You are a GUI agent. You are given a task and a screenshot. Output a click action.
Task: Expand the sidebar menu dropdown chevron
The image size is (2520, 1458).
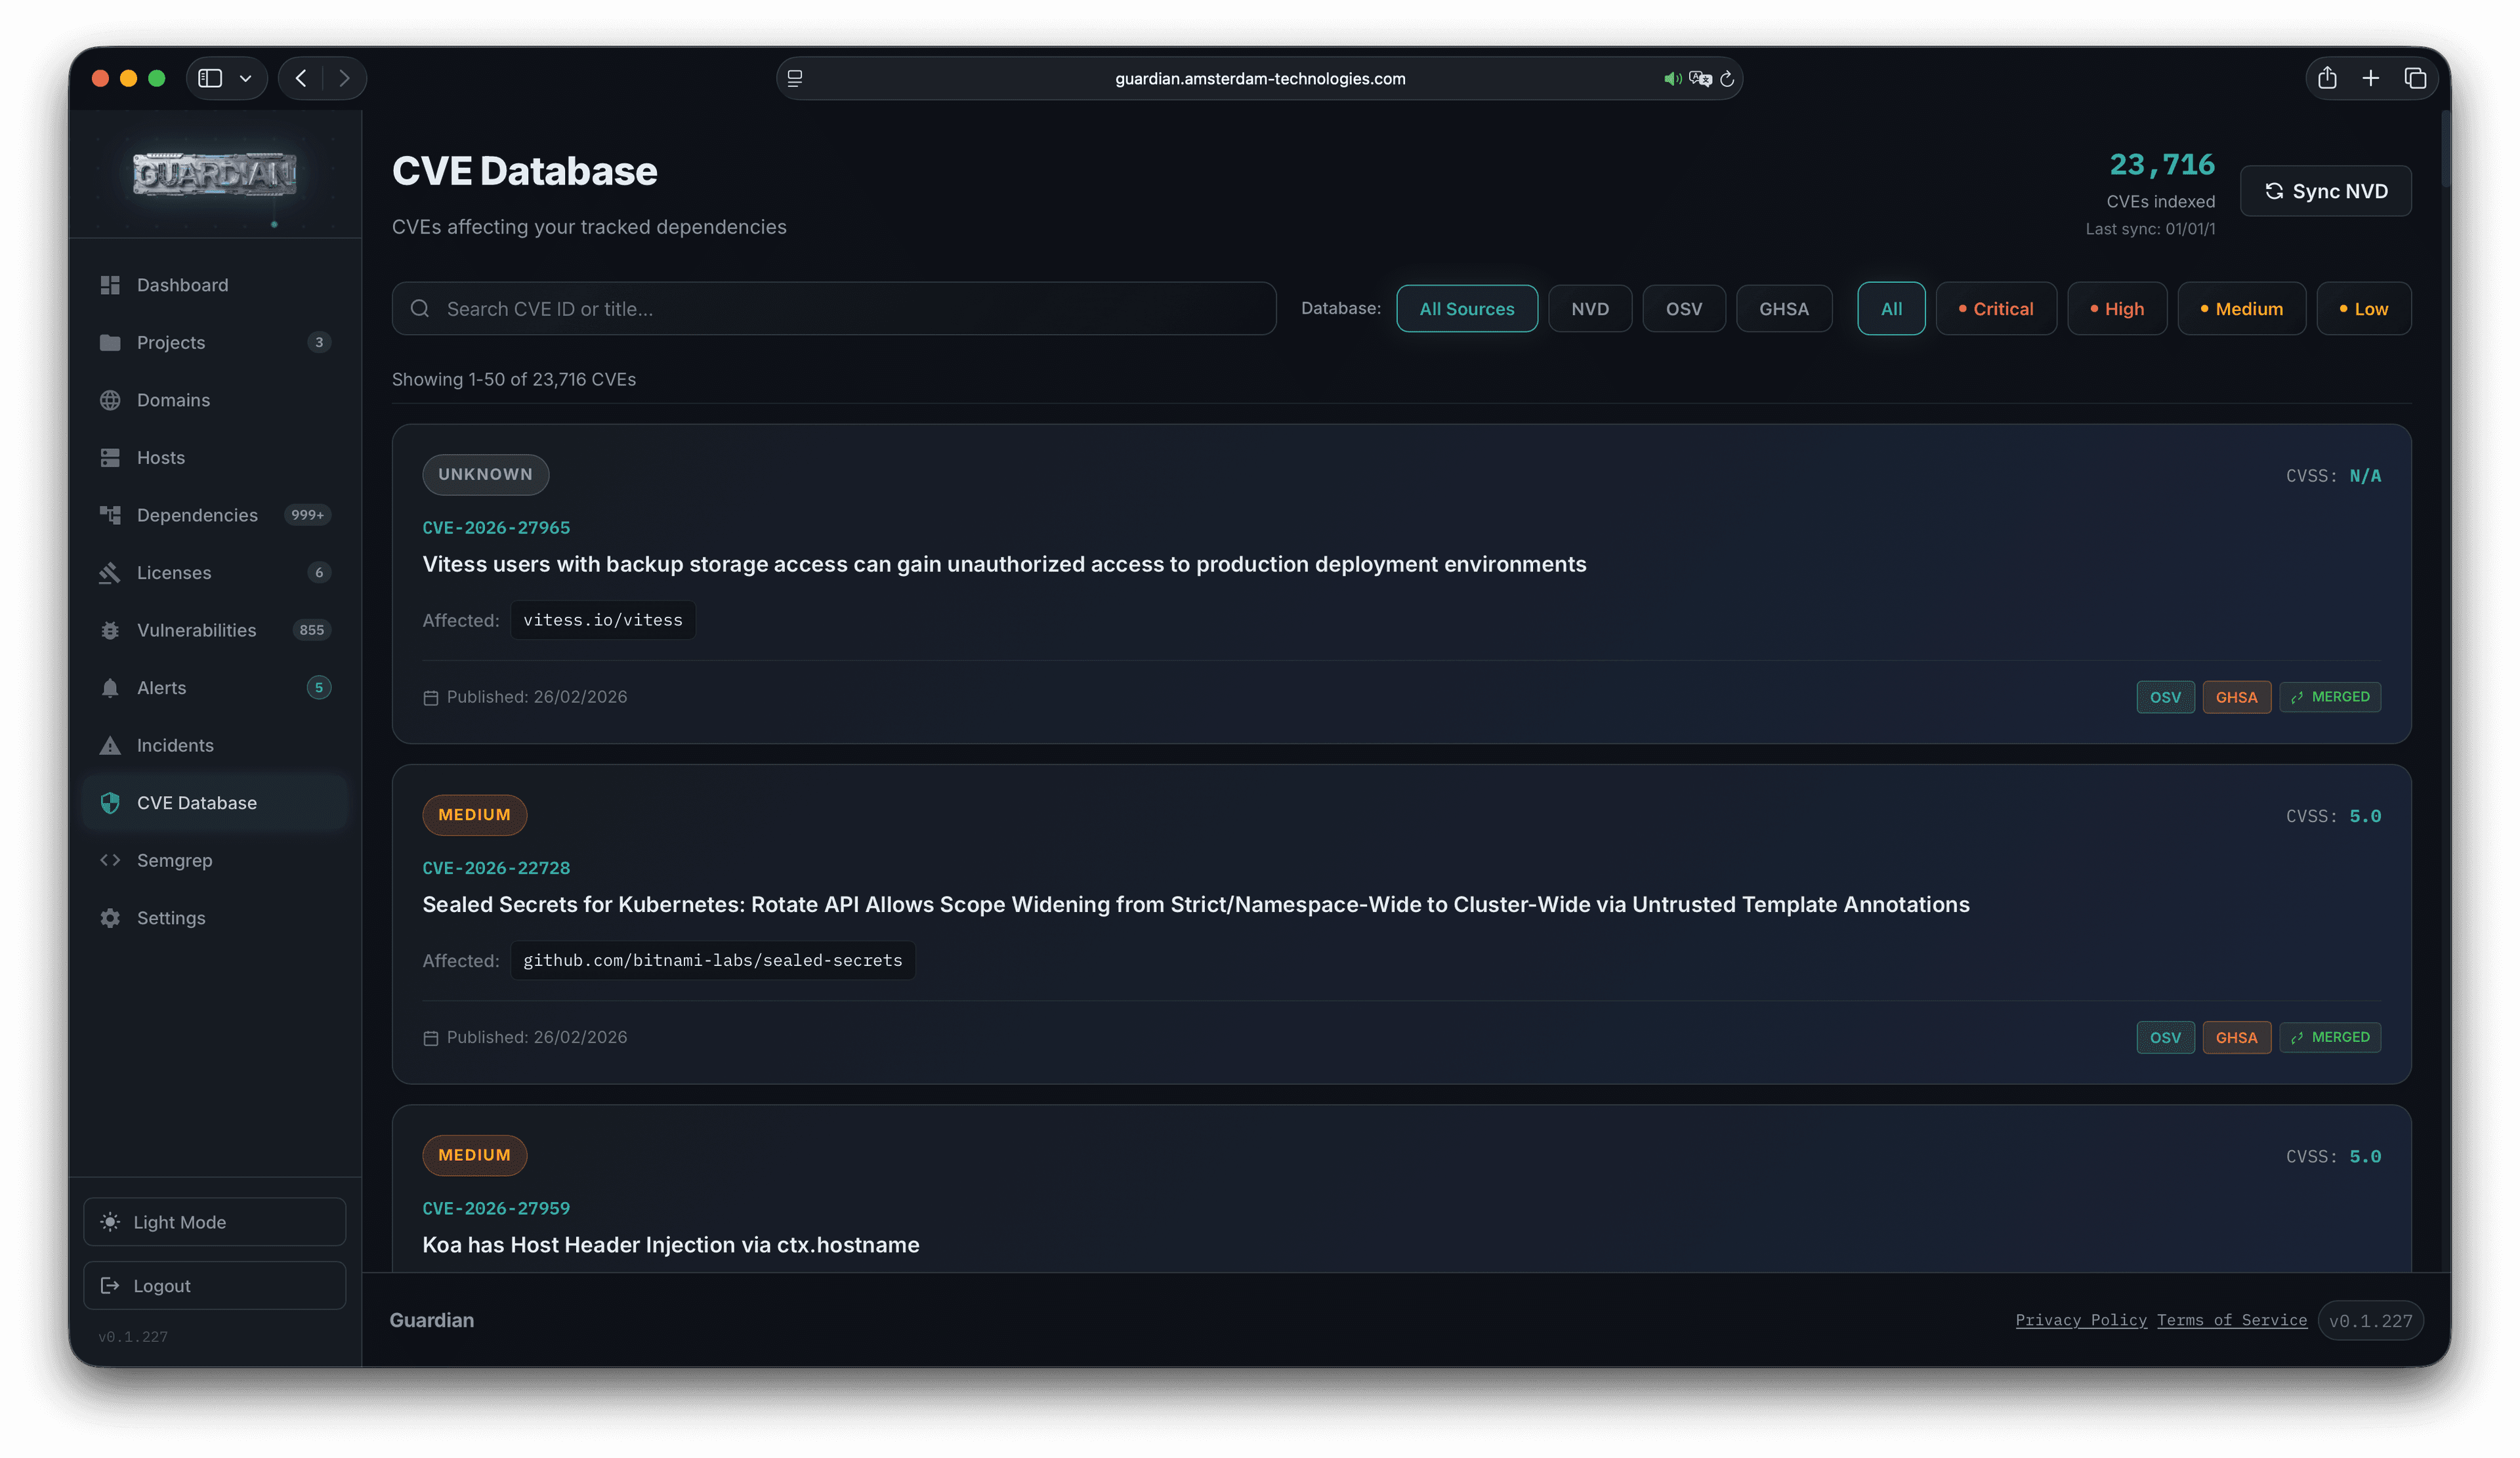[245, 78]
